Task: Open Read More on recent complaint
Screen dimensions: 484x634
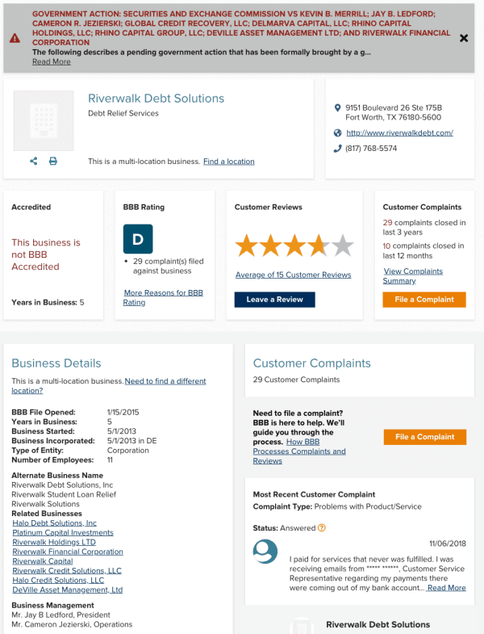Action: pos(447,587)
